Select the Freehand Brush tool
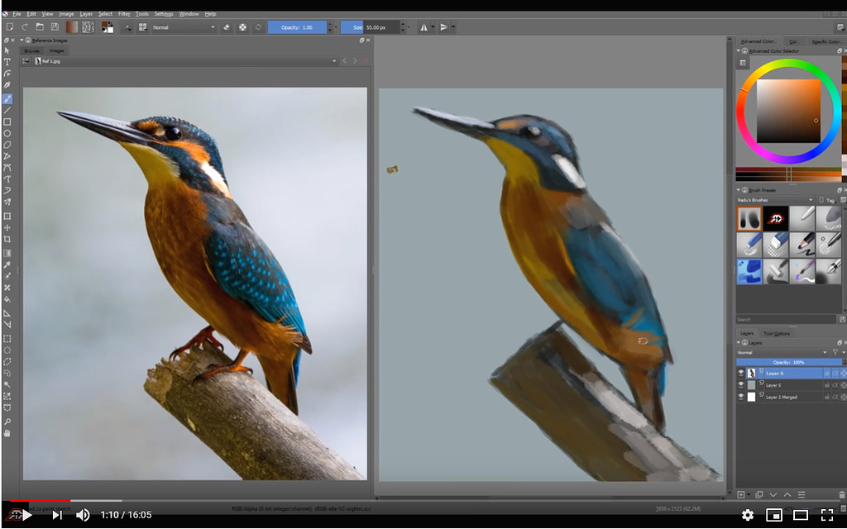This screenshot has width=847, height=529. click(7, 99)
